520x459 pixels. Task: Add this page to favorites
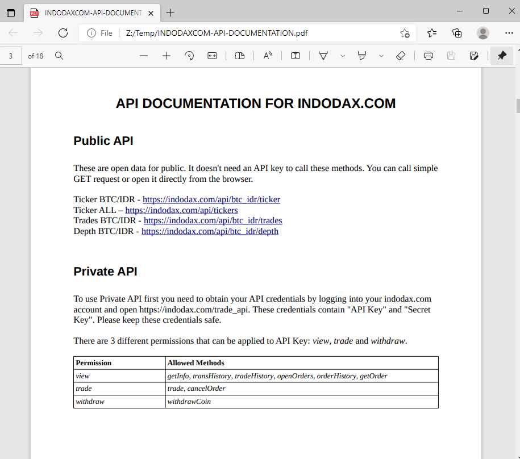click(x=405, y=33)
